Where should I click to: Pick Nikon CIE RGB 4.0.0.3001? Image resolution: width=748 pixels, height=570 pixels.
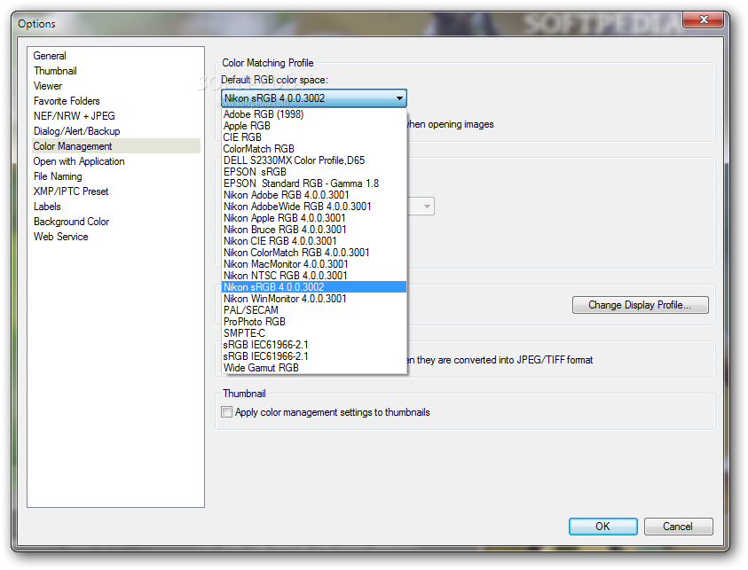(314, 241)
